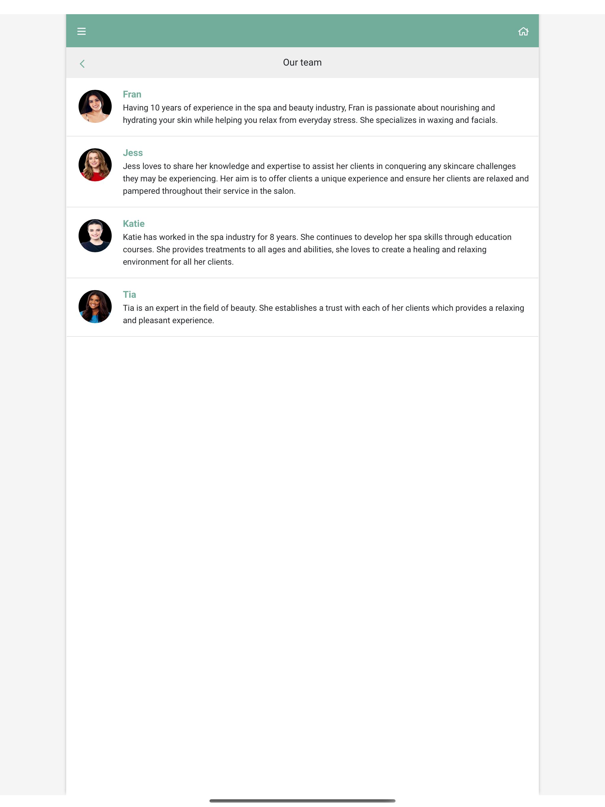This screenshot has height=807, width=605.
Task: Open Tia's profile photo
Action: click(95, 306)
